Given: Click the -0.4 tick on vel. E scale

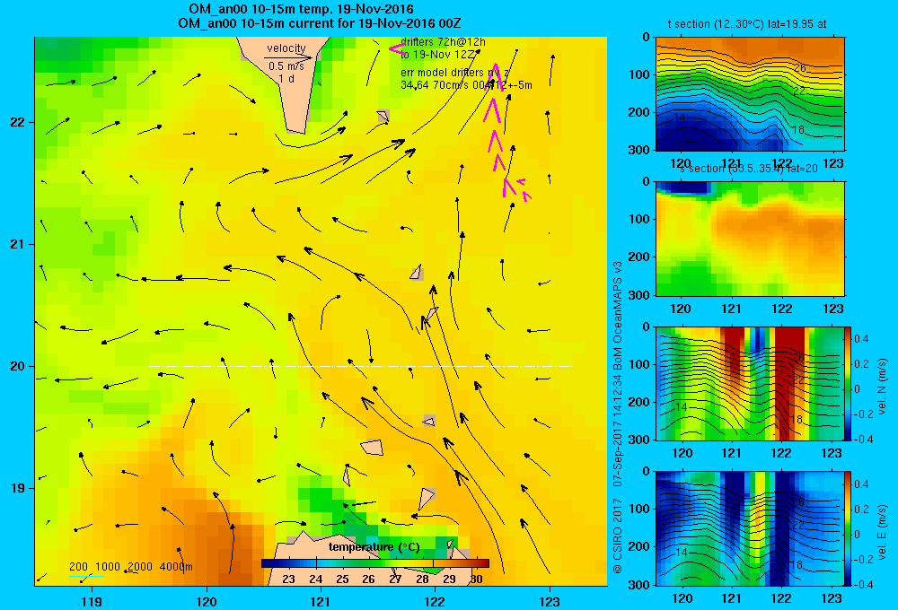Looking at the screenshot, I should tap(863, 584).
